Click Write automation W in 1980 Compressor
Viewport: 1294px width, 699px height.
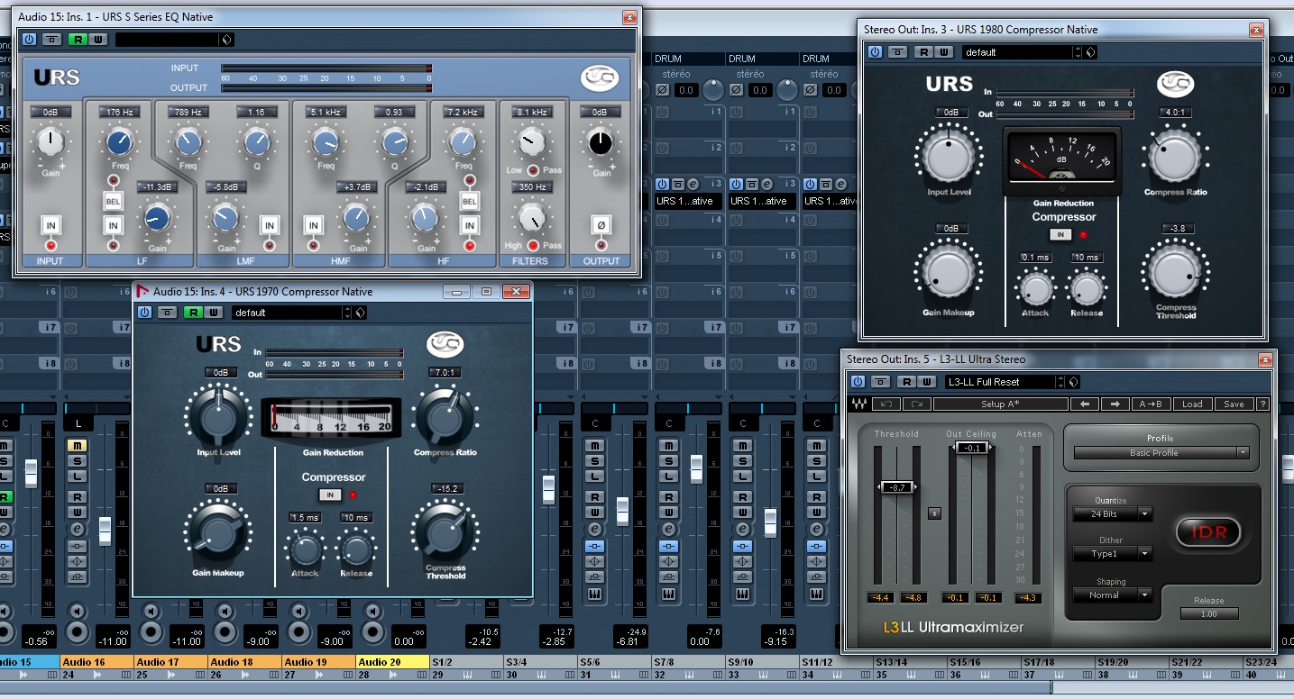tap(943, 52)
